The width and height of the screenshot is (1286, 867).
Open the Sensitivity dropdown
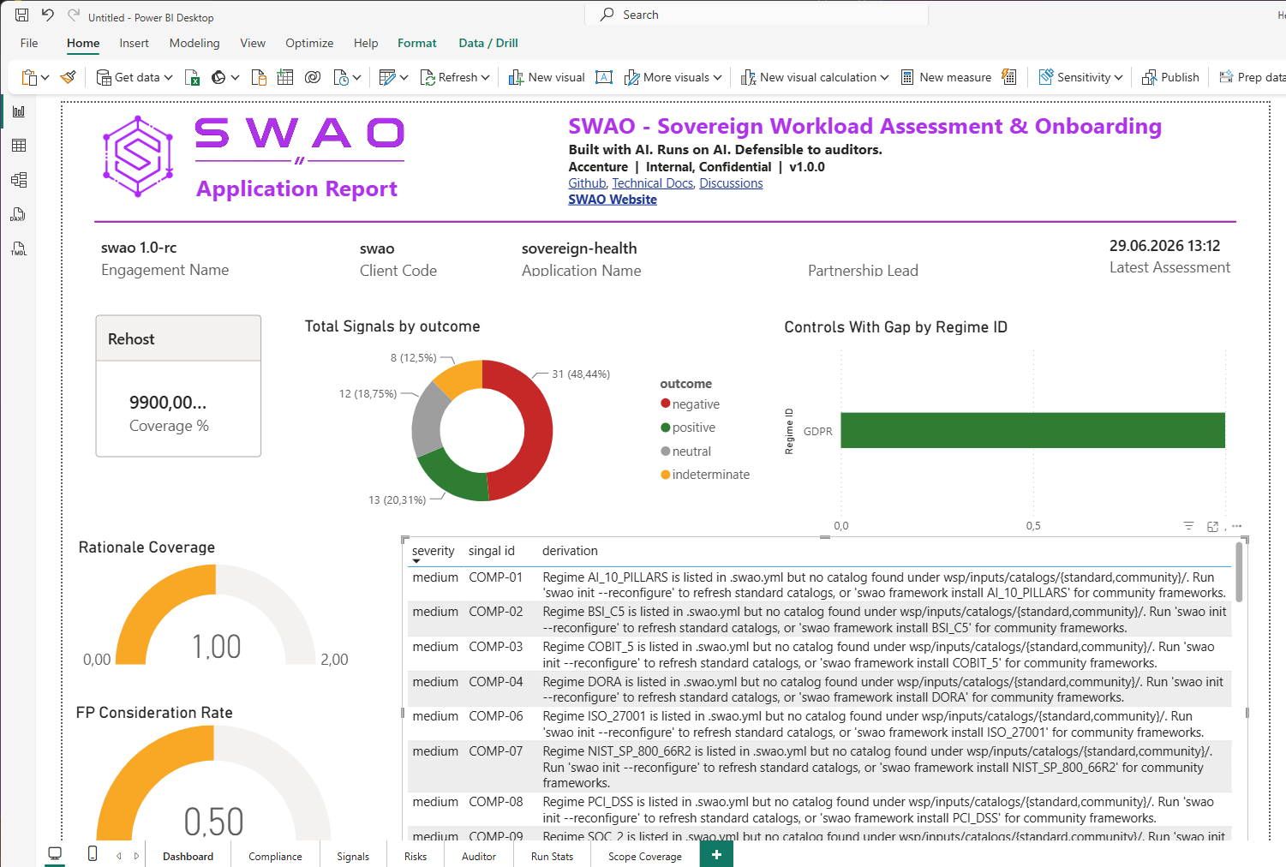coord(1118,78)
